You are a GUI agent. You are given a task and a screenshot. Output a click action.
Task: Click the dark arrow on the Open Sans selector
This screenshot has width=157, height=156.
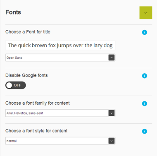[x=112, y=58]
